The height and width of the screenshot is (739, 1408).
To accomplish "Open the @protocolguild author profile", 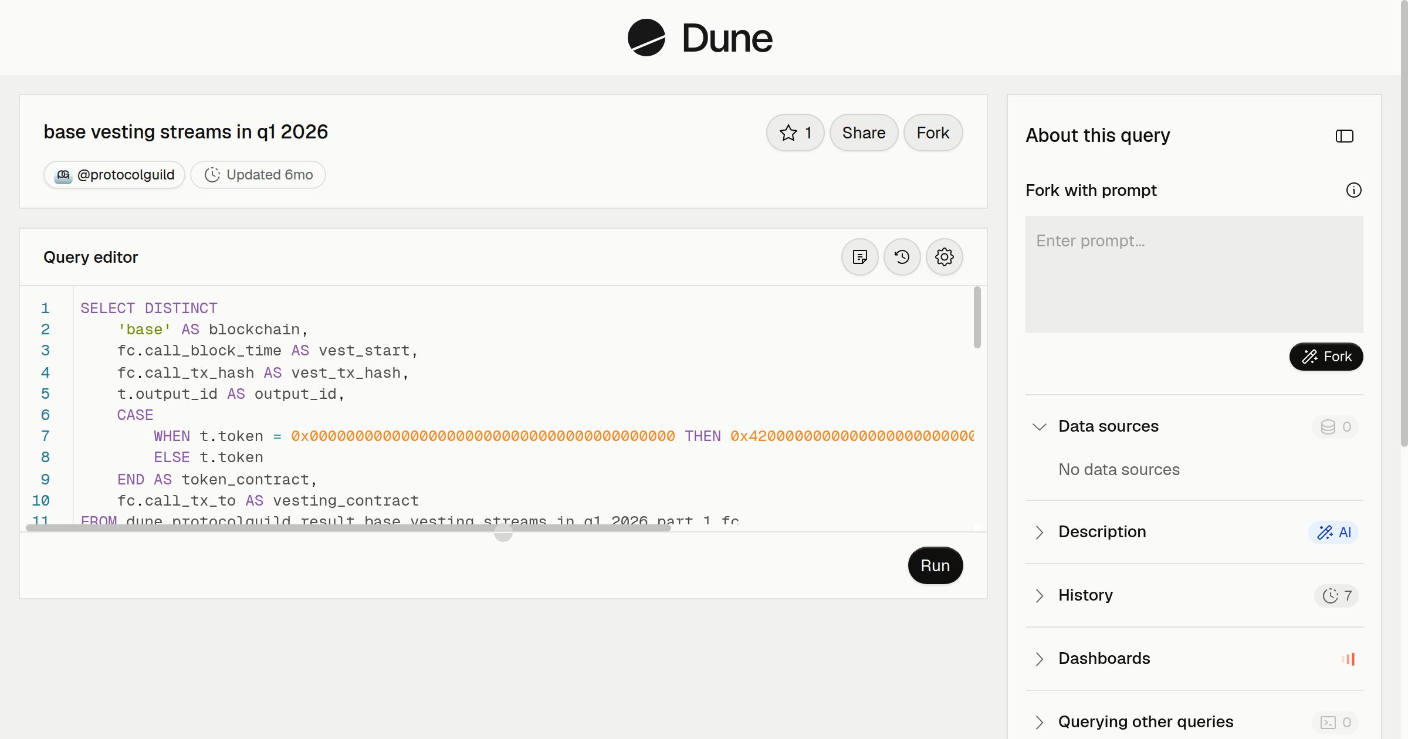I will click(114, 175).
